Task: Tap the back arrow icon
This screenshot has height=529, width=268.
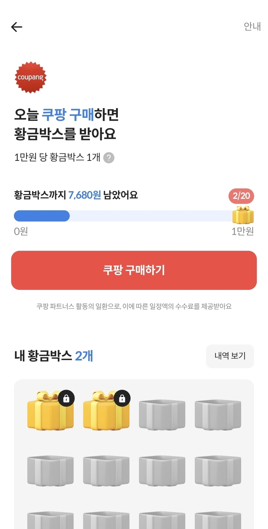Action: coord(17,27)
